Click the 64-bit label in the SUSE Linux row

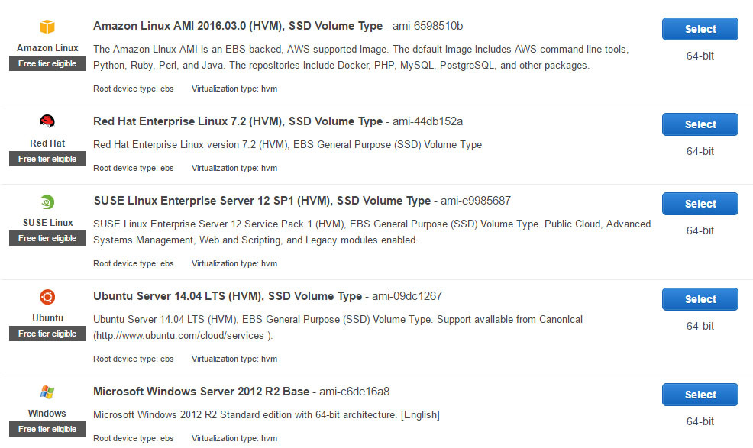[x=700, y=230]
